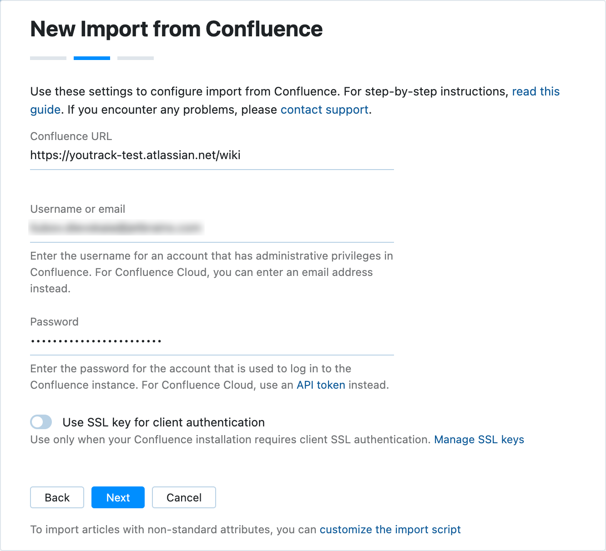
Task: Enable the SSL key client authentication toggle
Action: tap(41, 422)
